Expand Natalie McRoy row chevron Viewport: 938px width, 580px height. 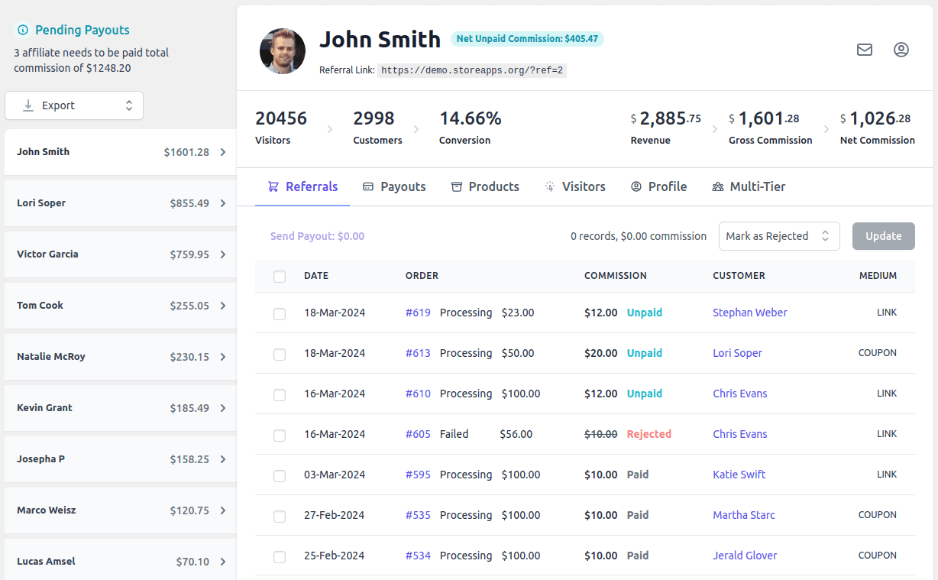223,357
